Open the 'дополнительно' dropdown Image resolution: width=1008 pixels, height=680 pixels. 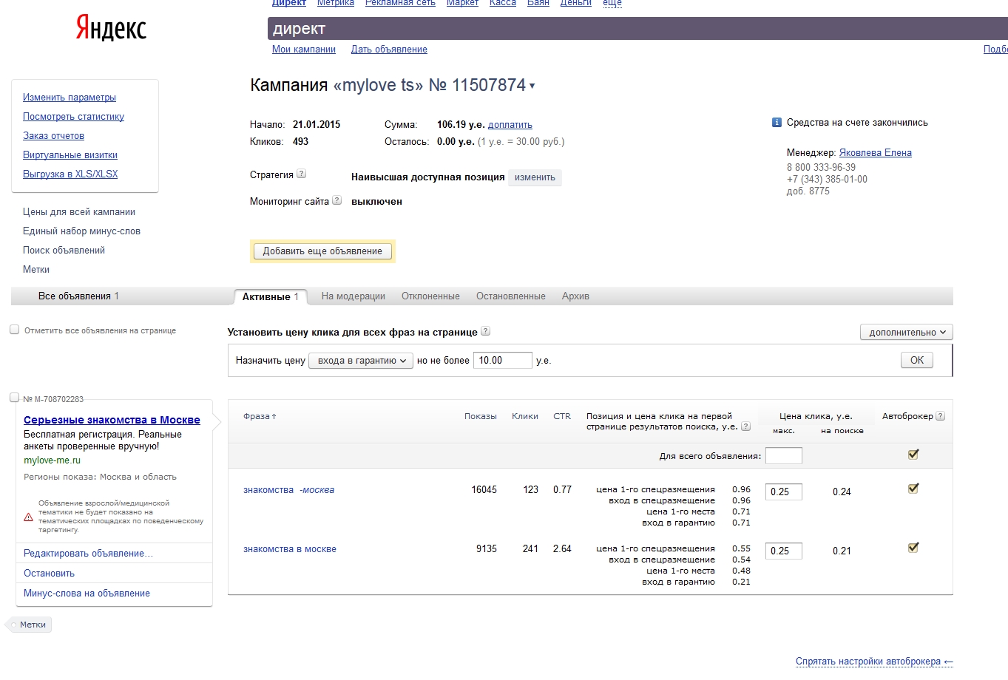(x=907, y=333)
